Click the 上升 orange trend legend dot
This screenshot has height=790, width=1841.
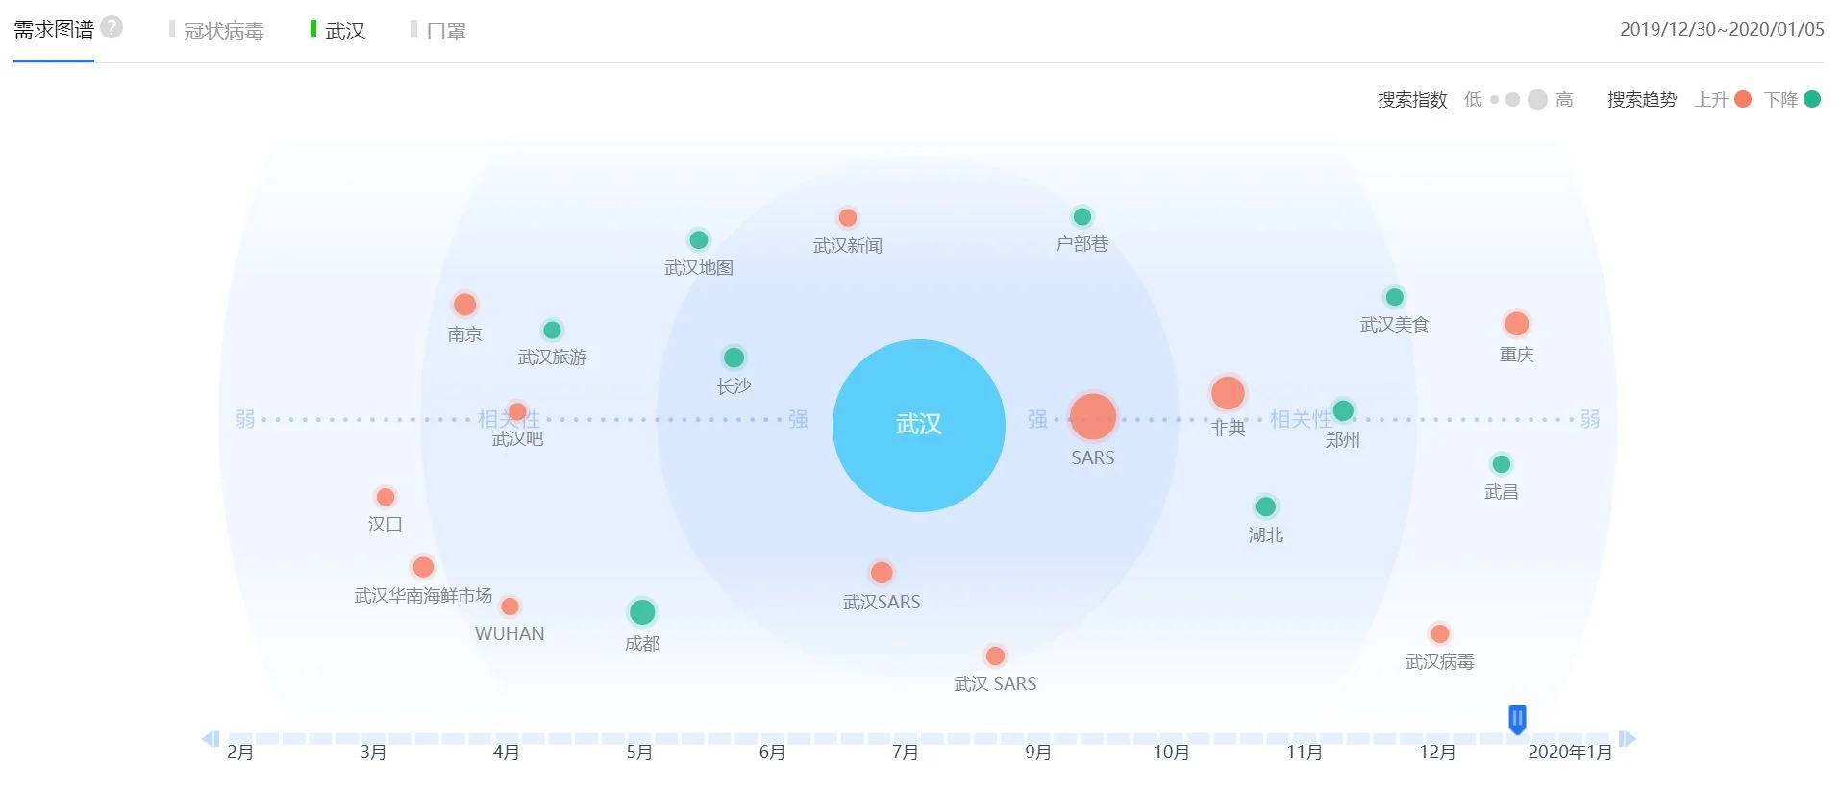(1743, 99)
